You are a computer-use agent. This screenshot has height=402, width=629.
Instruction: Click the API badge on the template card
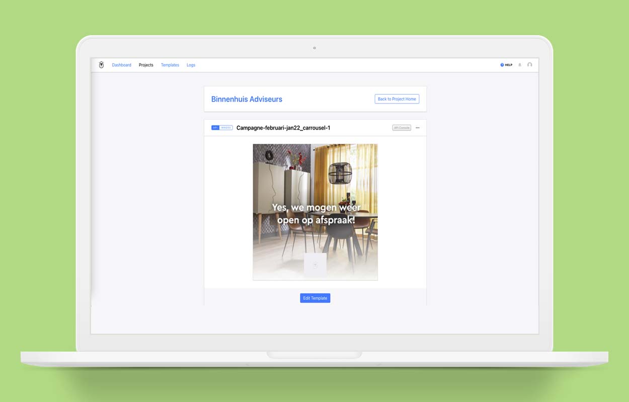coord(215,128)
